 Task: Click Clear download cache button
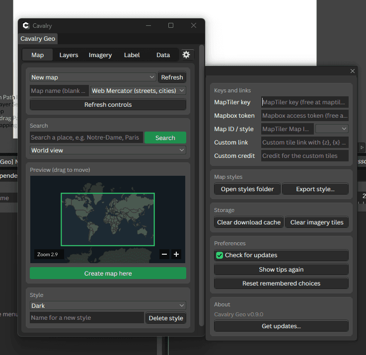[249, 222]
